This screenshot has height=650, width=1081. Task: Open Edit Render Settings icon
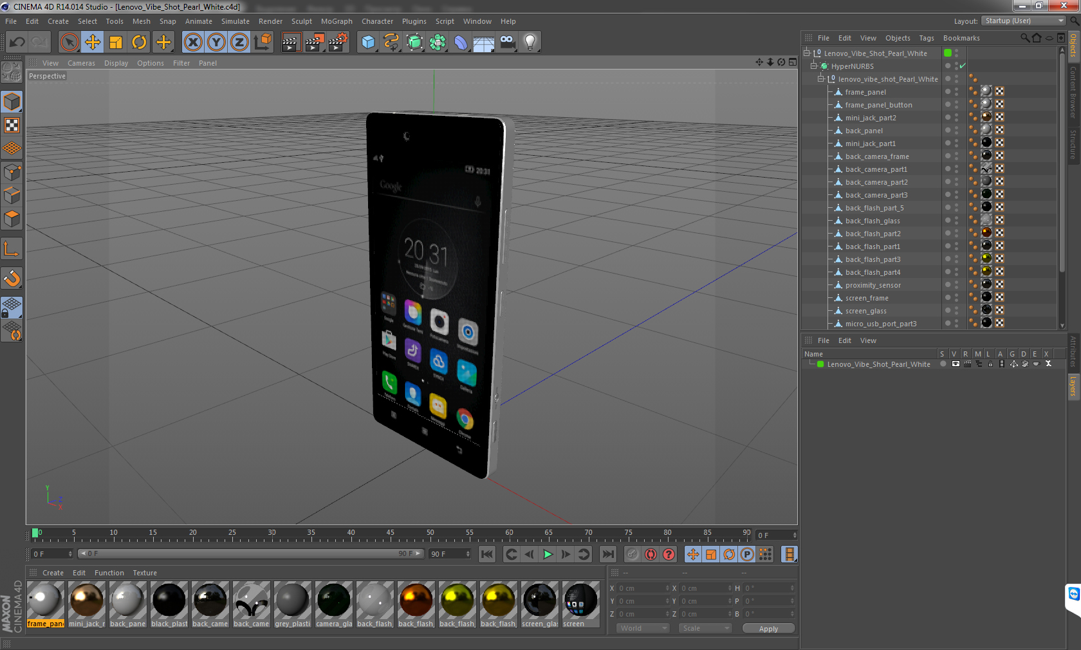[338, 42]
